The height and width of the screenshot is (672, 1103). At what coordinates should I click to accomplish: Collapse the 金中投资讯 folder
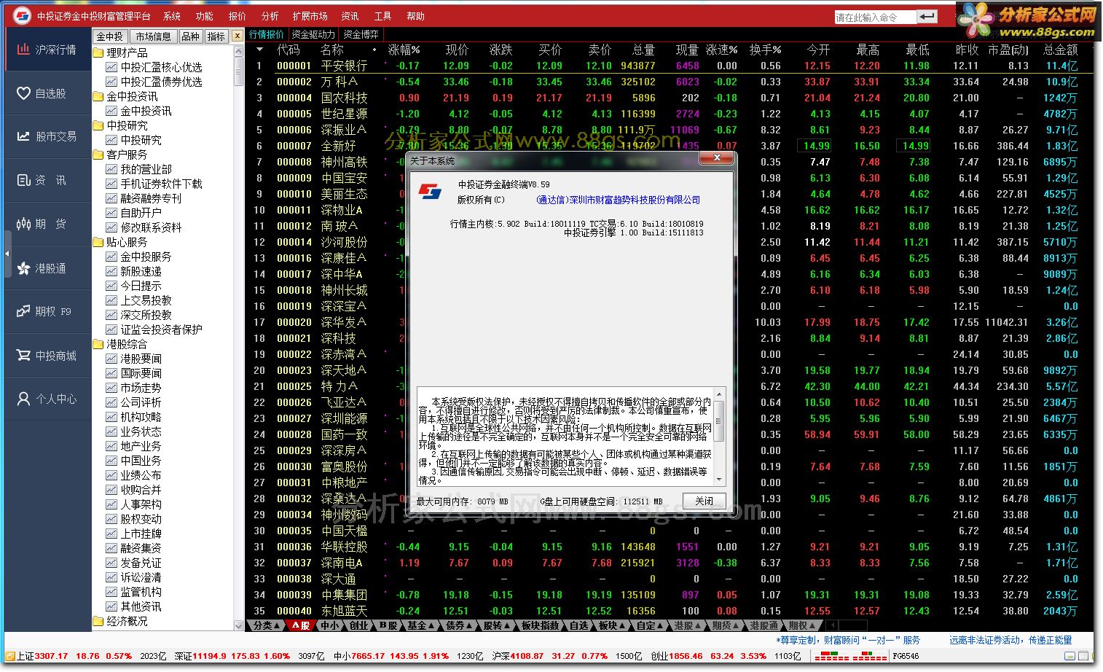tap(98, 96)
